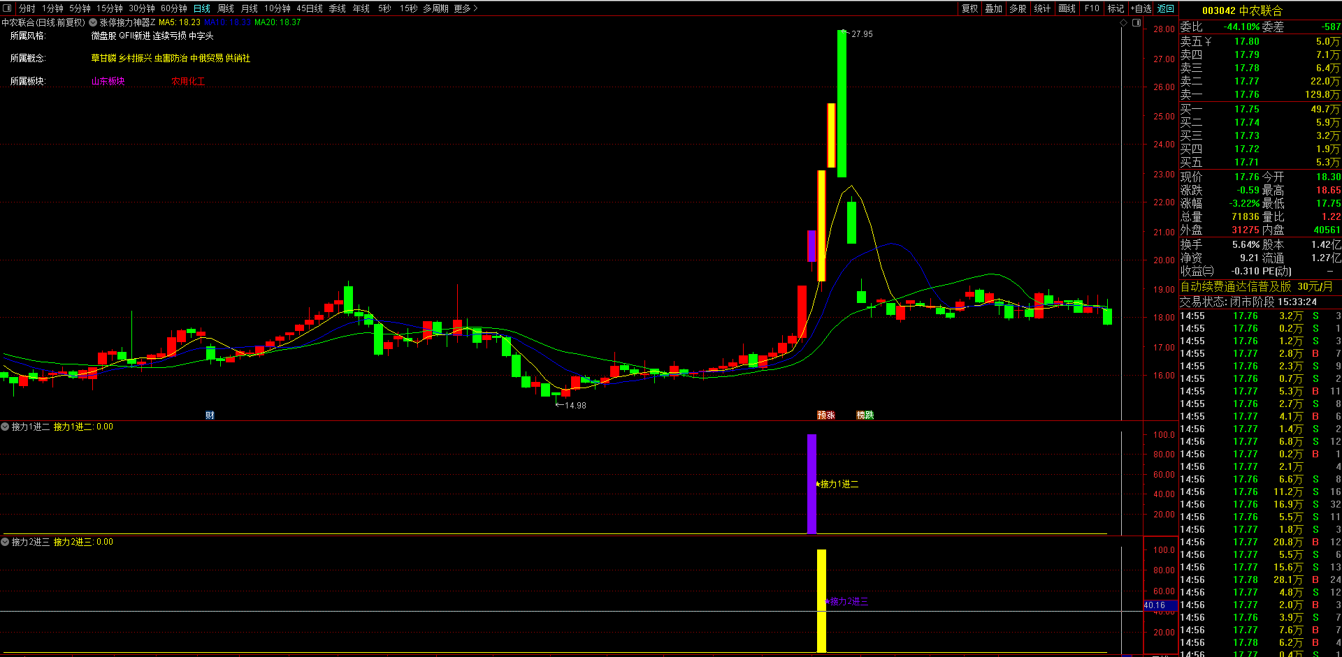Click the 换手 5.64% value

tap(1246, 244)
